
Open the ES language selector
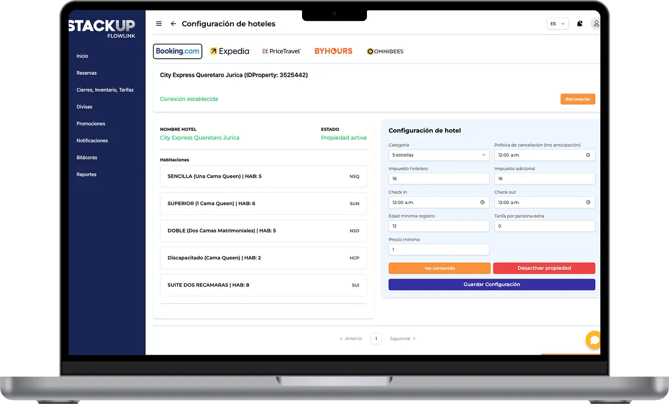point(557,24)
